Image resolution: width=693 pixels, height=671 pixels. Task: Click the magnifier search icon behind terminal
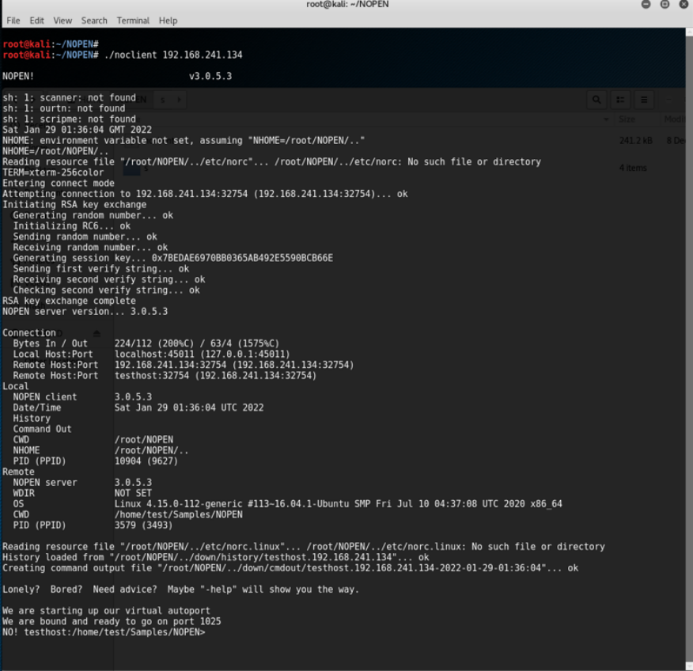pyautogui.click(x=596, y=100)
